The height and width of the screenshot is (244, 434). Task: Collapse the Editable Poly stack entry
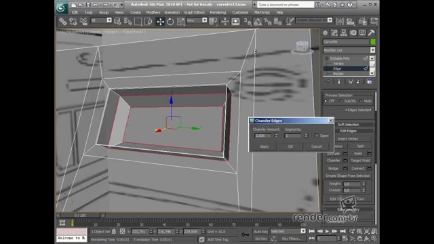[x=327, y=58]
